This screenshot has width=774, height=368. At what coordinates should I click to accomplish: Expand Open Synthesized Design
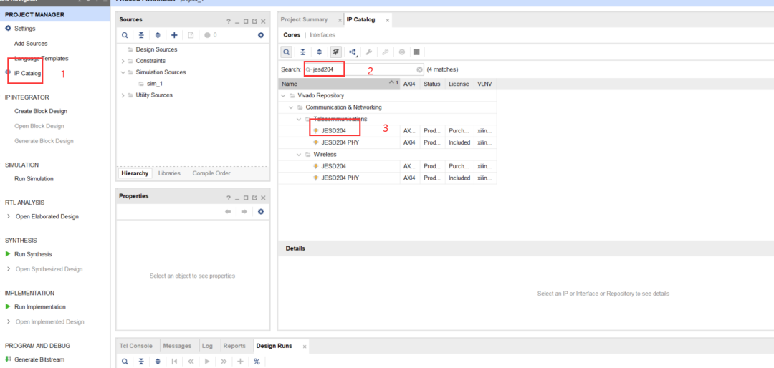coord(9,269)
